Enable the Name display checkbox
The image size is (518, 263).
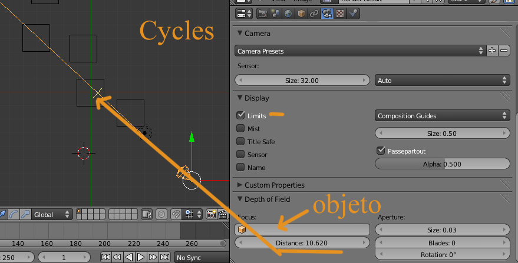[240, 167]
